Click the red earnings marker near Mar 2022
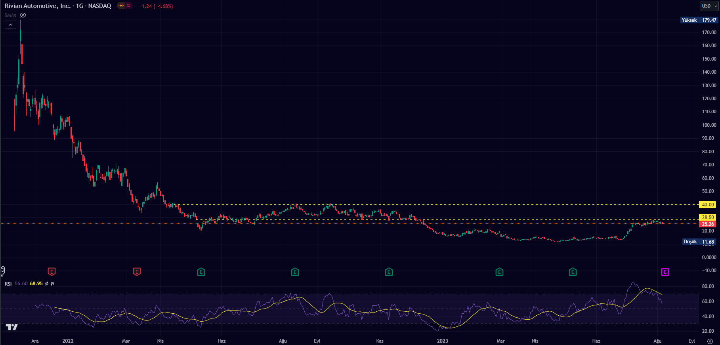 [x=137, y=272]
